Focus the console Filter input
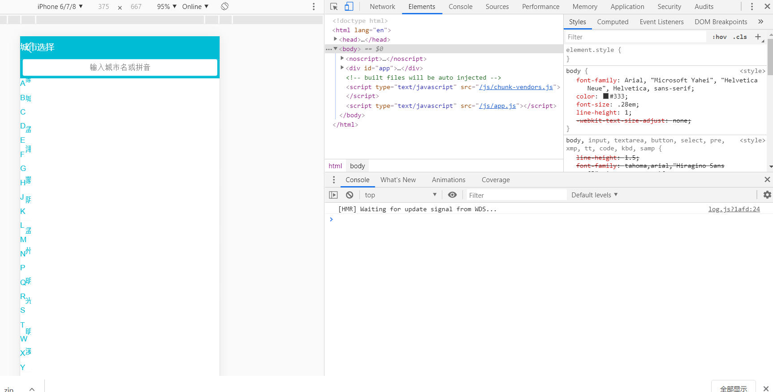The height and width of the screenshot is (392, 773). (x=517, y=195)
